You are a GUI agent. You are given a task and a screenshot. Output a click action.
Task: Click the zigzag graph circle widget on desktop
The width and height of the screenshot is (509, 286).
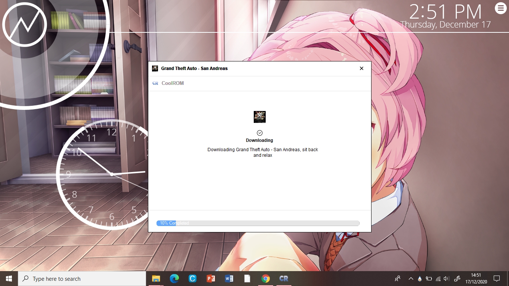(25, 25)
